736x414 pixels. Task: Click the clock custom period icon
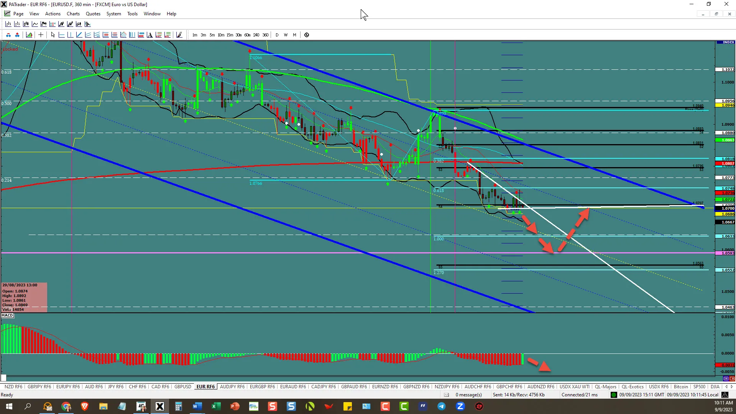pyautogui.click(x=307, y=35)
